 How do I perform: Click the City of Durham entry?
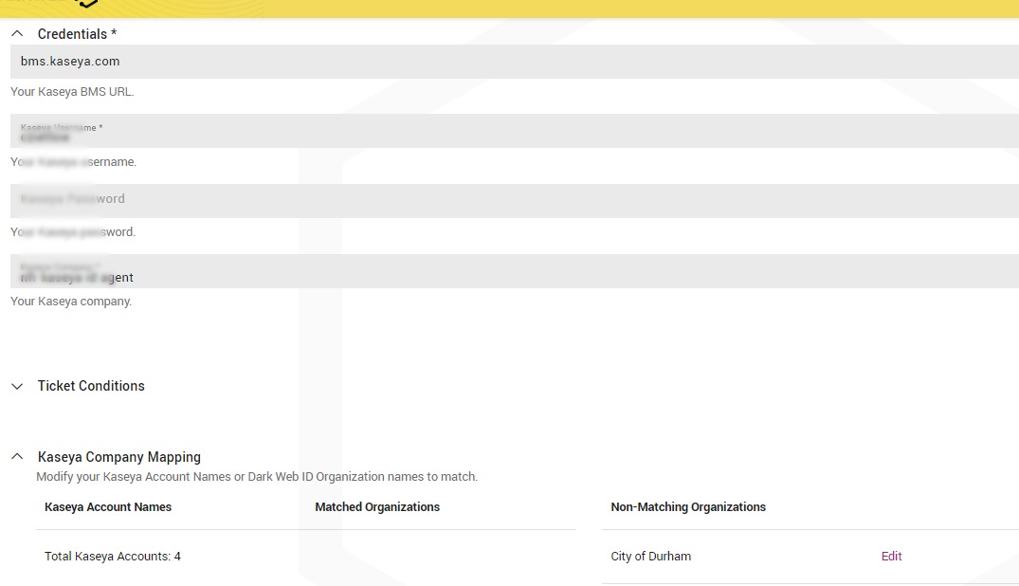click(651, 556)
